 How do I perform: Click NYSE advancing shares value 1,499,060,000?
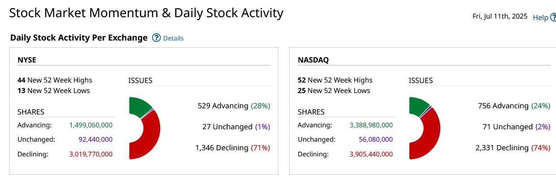click(x=91, y=125)
